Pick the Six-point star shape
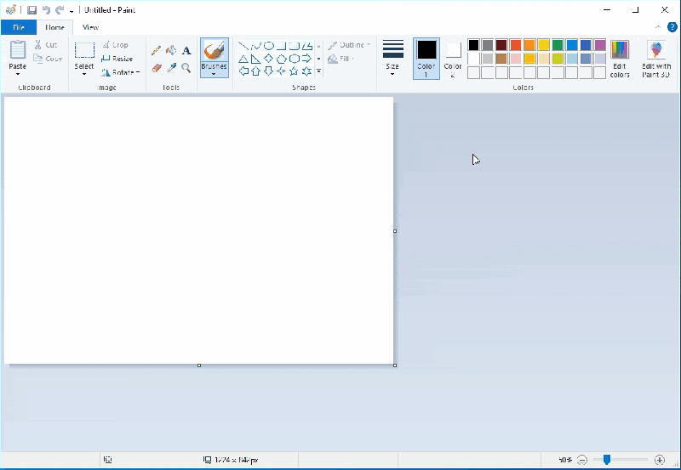Image resolution: width=681 pixels, height=470 pixels. pos(306,71)
